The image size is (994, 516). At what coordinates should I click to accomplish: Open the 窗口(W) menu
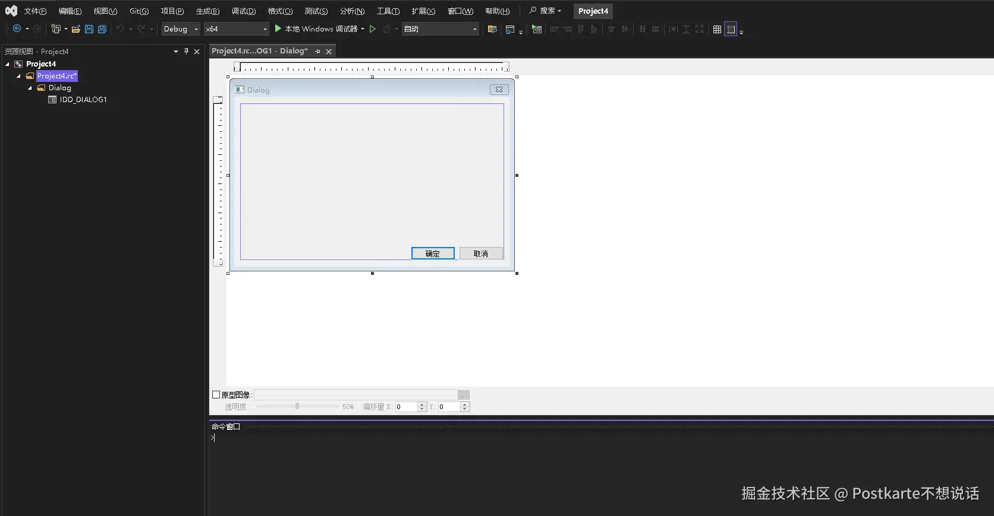pyautogui.click(x=461, y=11)
